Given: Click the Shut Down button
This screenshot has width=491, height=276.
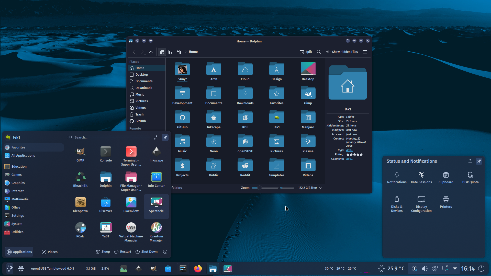Looking at the screenshot, I should 147,252.
